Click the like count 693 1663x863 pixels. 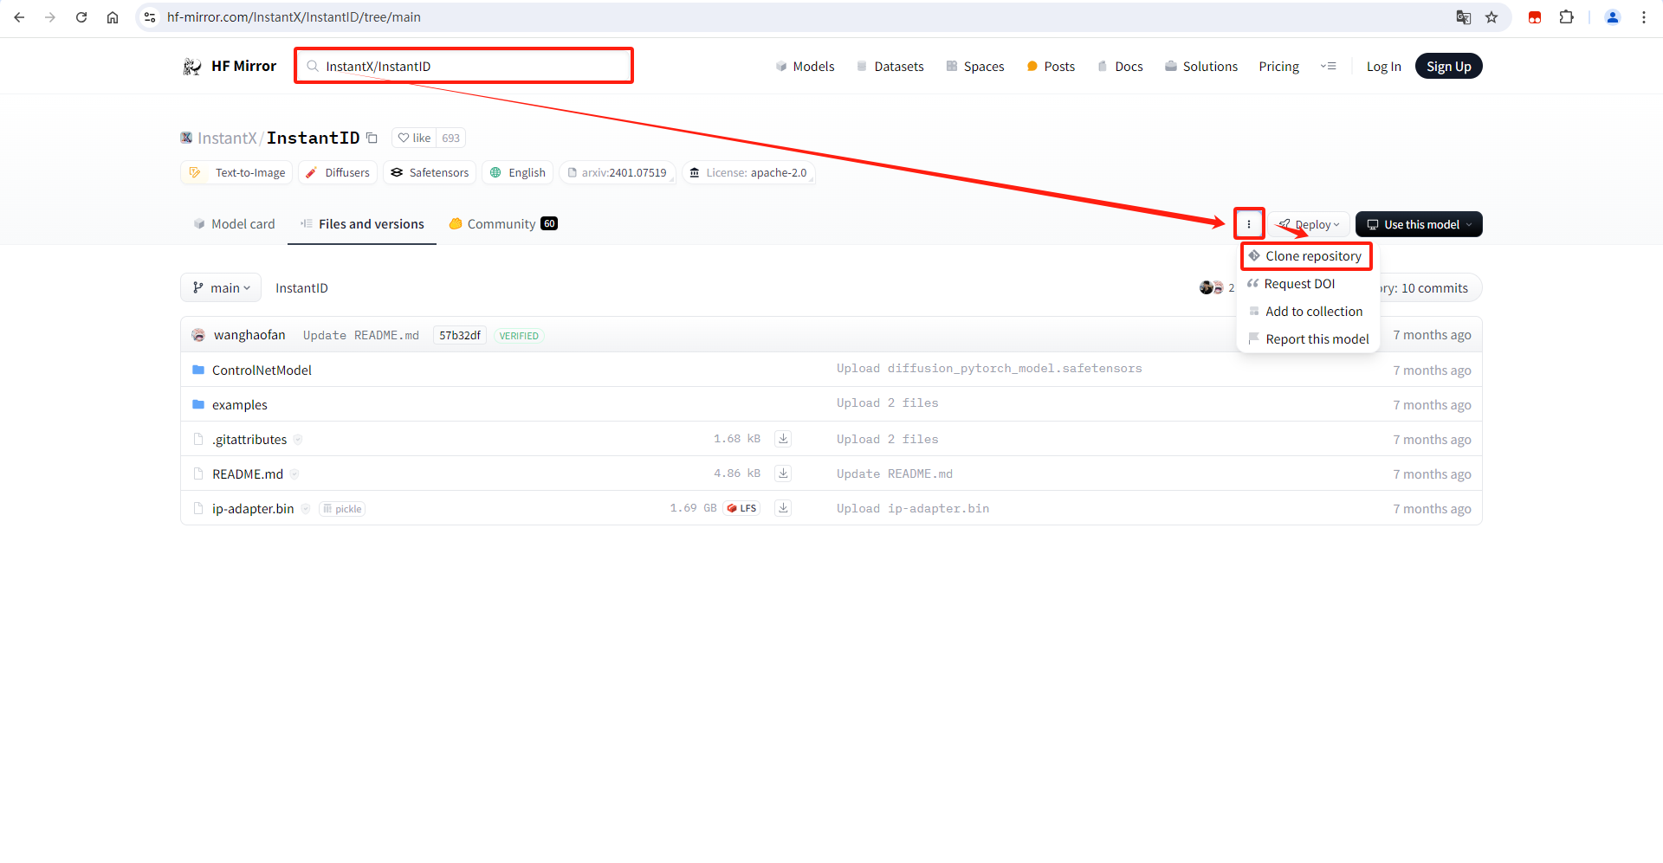click(451, 138)
